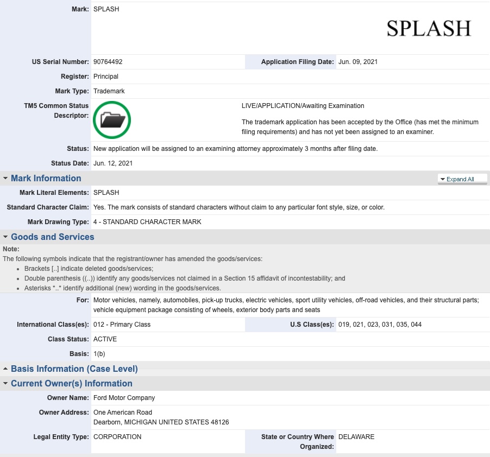Image resolution: width=490 pixels, height=457 pixels.
Task: Open the Basis Information (Case Level) heading
Action: (x=74, y=369)
